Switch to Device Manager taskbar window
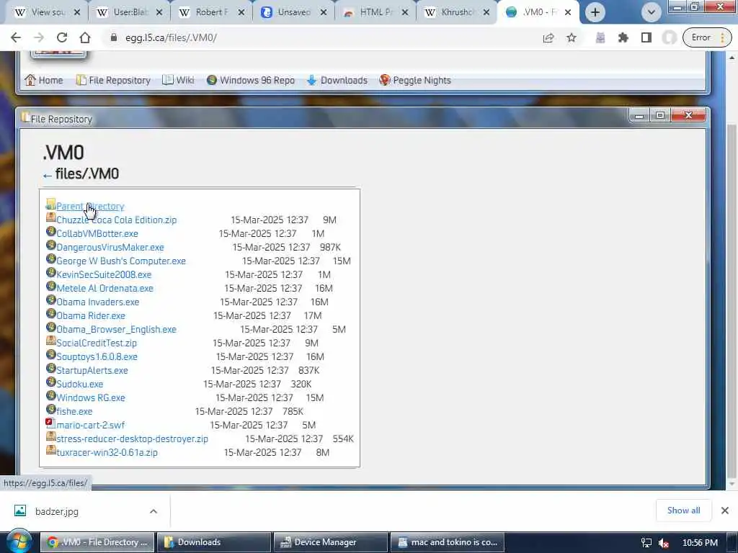Image resolution: width=738 pixels, height=553 pixels. click(x=331, y=542)
